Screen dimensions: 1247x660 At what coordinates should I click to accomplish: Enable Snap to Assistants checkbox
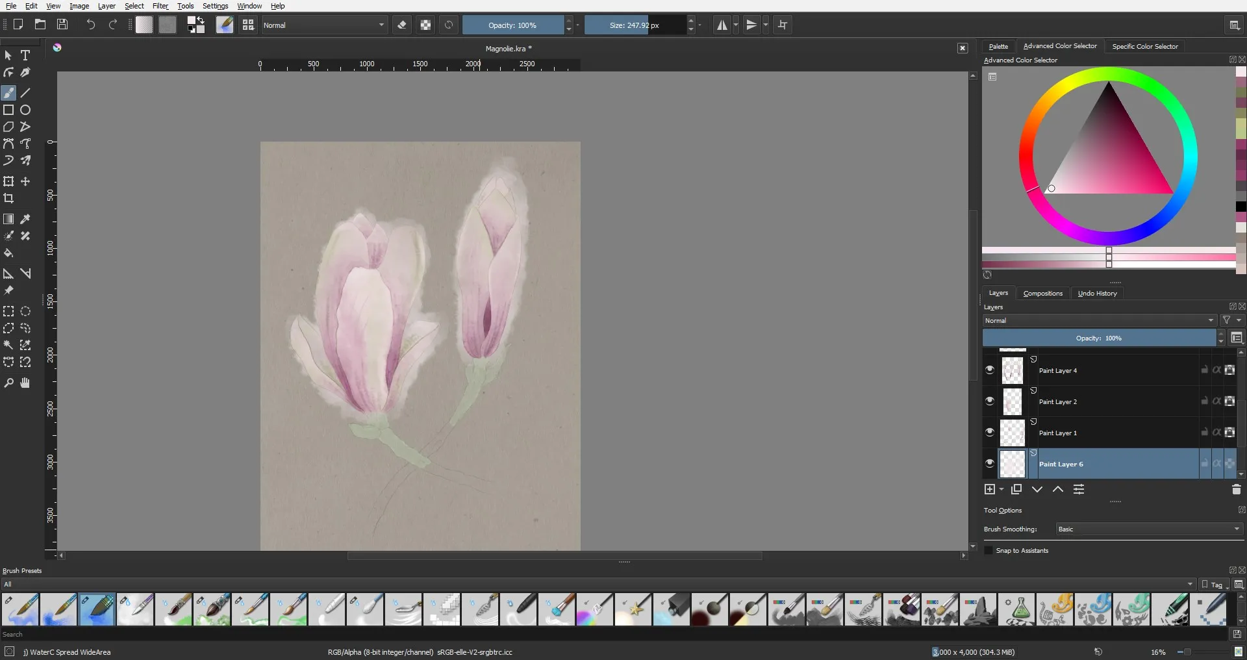989,551
